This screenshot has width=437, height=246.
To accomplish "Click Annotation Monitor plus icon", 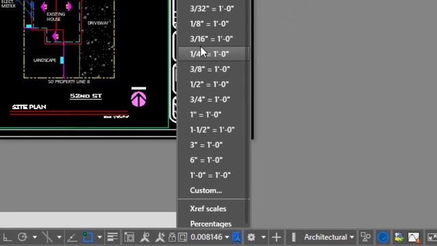I will pos(277,237).
